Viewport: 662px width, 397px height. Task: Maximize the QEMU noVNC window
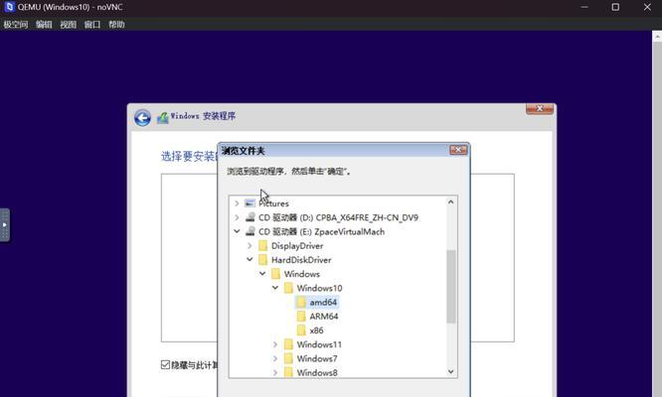(x=615, y=7)
